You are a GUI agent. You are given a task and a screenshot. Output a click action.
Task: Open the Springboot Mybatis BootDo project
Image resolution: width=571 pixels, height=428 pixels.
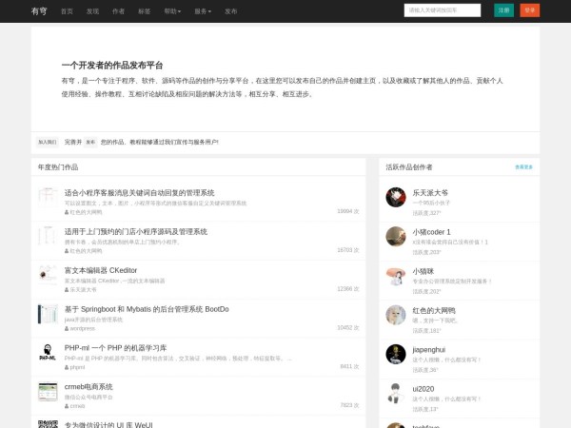pyautogui.click(x=147, y=309)
